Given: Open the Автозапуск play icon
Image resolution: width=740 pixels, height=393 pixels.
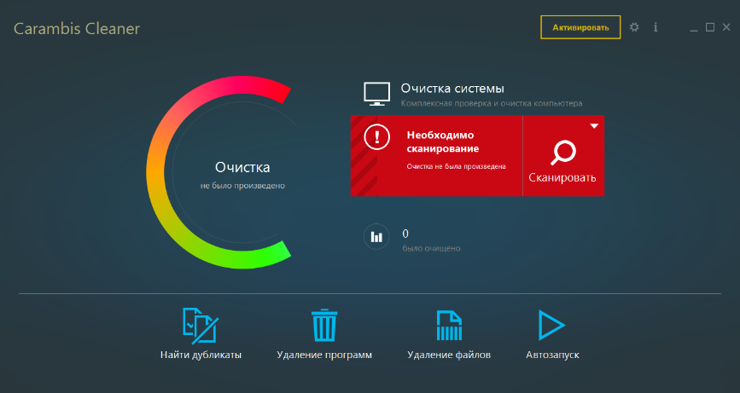Looking at the screenshot, I should click(551, 325).
